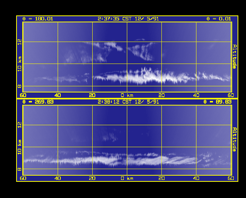Image resolution: width=246 pixels, height=198 pixels.
Task: Select the 10 km altitude tick of 2:37:35 panel
Action: click(x=20, y=64)
